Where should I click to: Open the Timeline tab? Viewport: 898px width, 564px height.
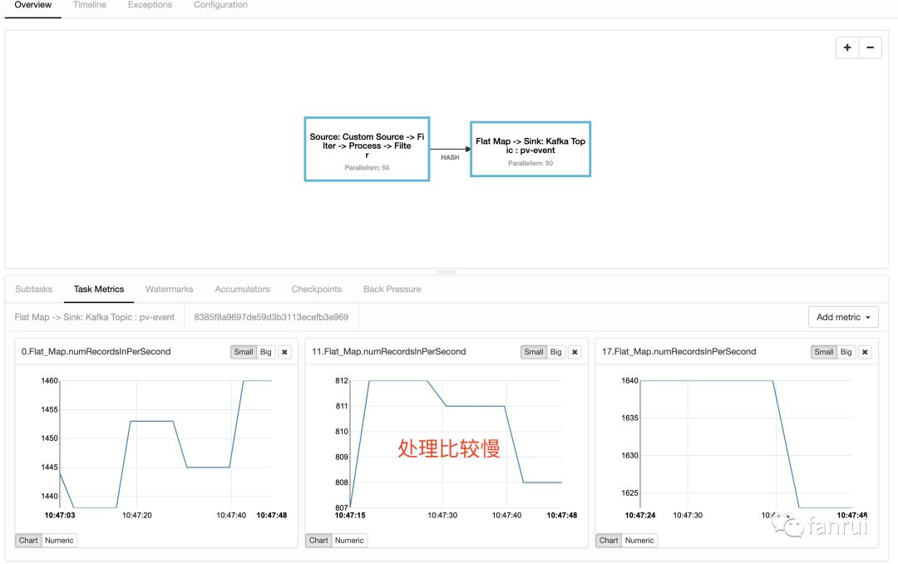pyautogui.click(x=89, y=5)
